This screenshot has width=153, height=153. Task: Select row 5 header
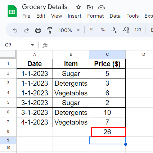8,102
